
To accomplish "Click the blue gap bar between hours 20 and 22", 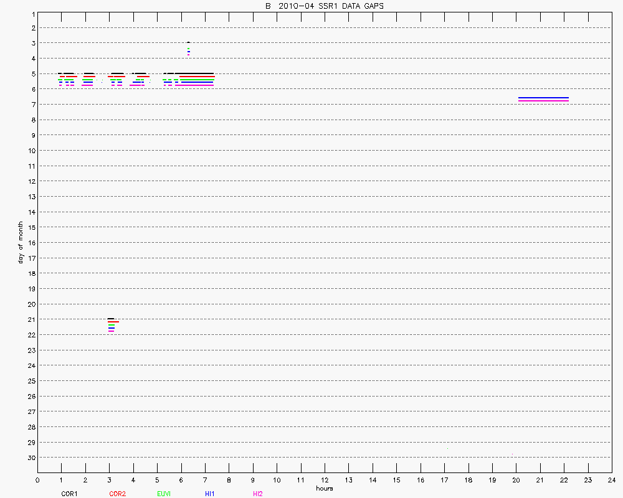I will click(543, 98).
